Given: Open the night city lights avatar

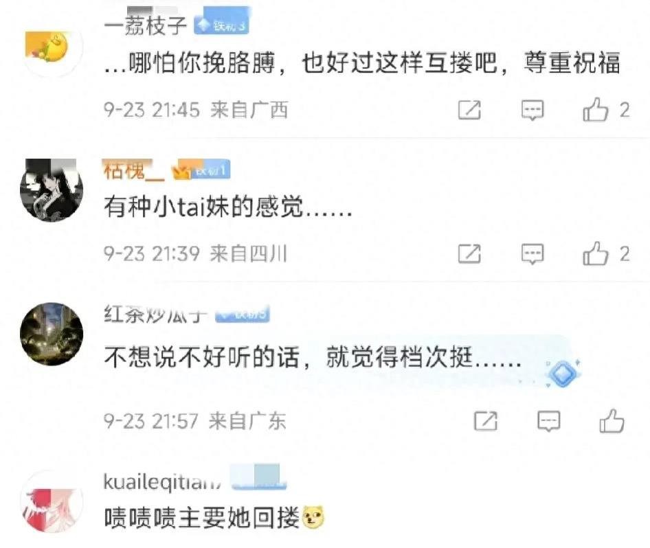Looking at the screenshot, I should [52, 334].
